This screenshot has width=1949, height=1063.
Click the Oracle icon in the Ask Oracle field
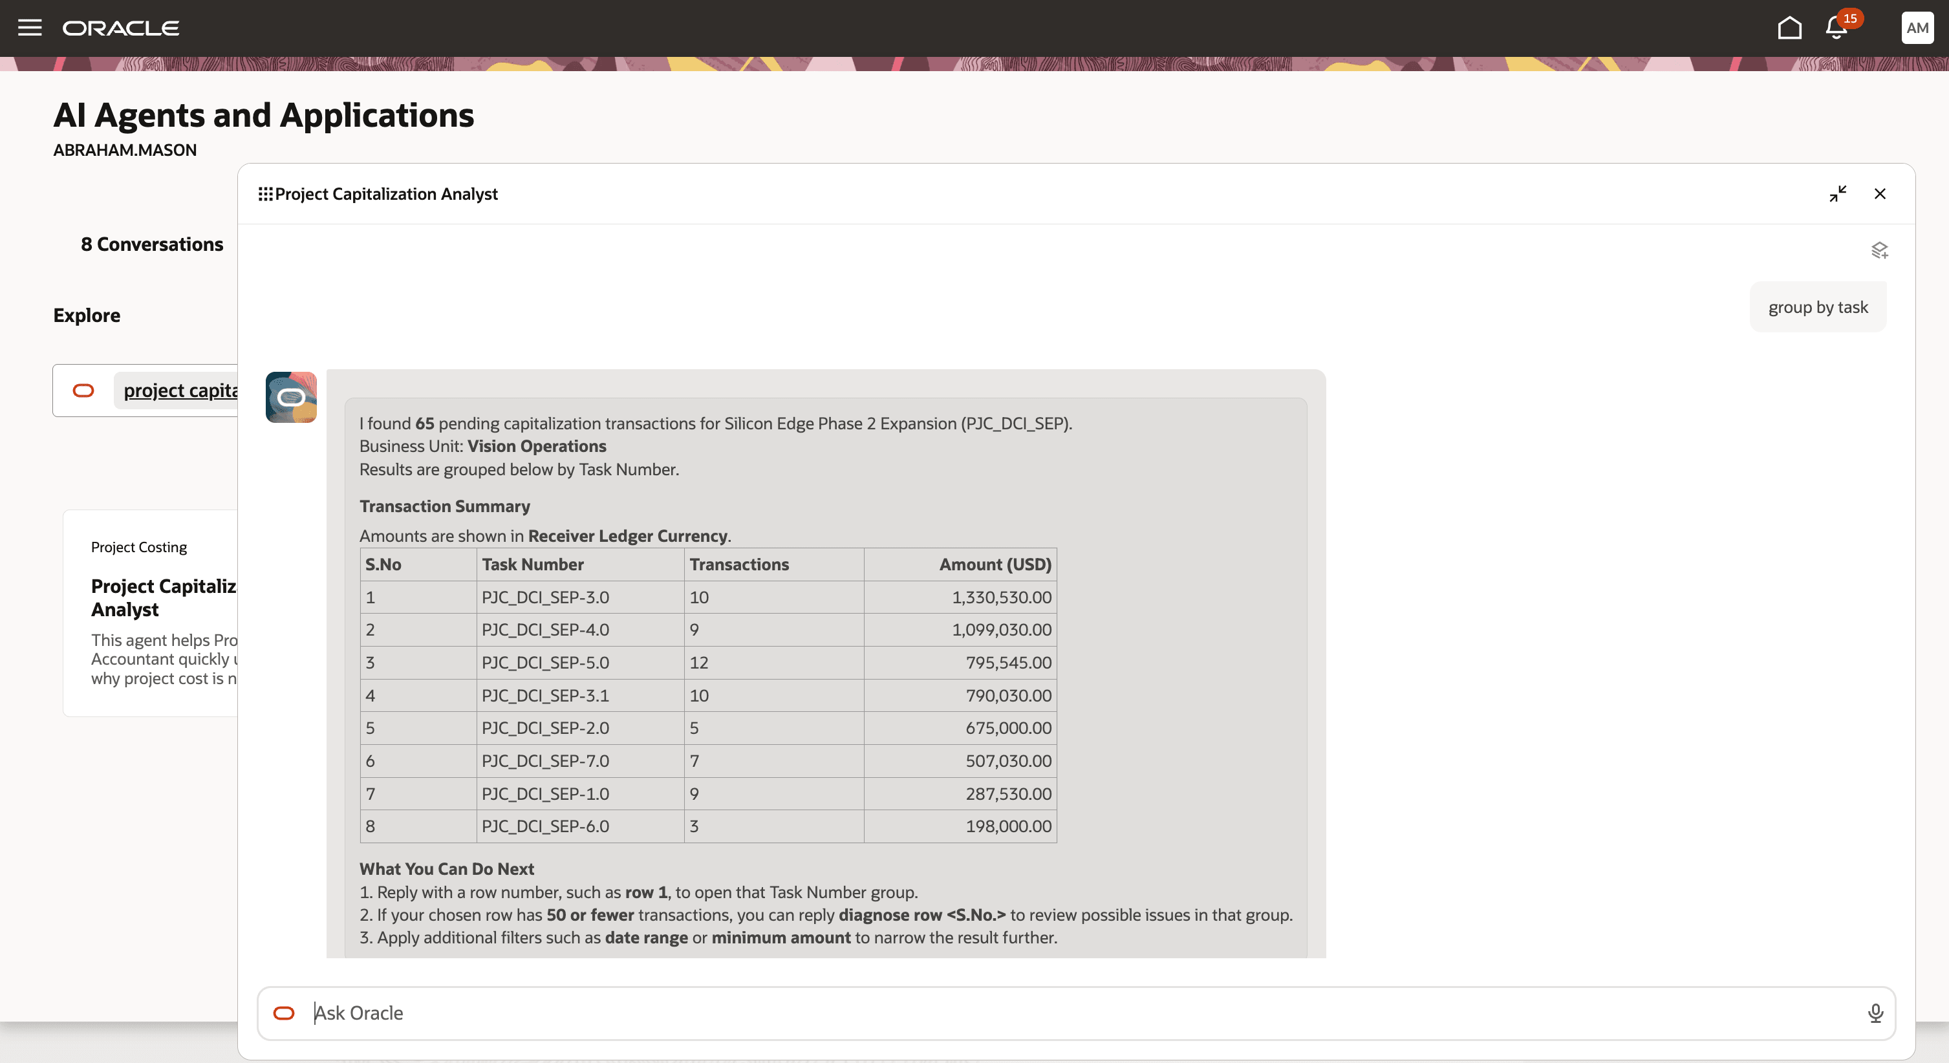(x=284, y=1013)
